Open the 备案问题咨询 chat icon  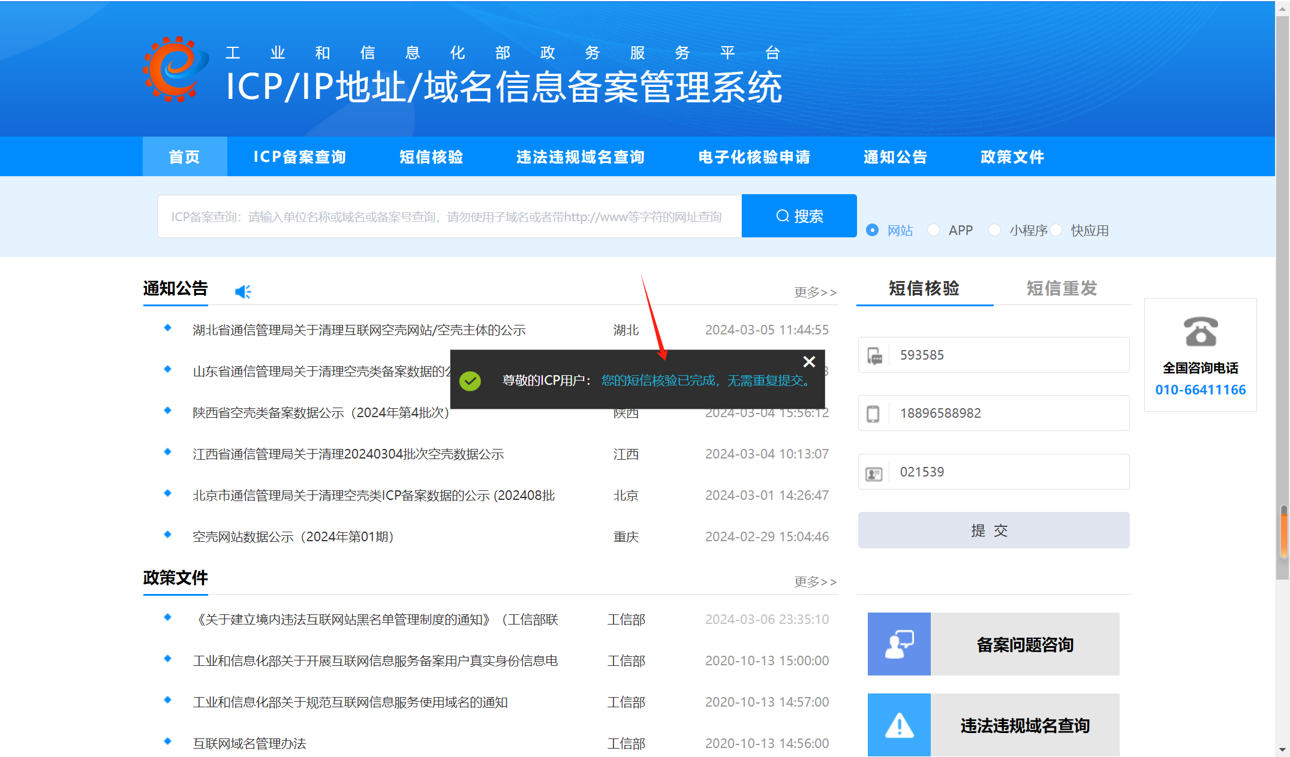click(898, 644)
